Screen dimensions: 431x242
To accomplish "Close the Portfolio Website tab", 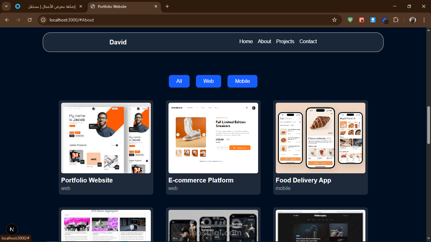I will [156, 7].
